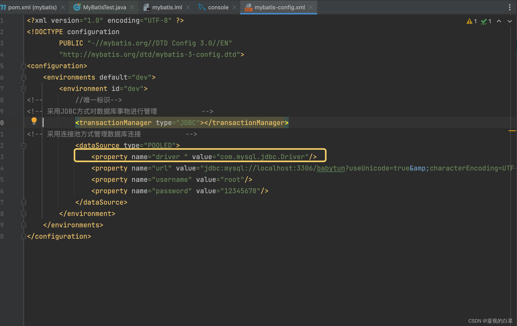Screen dimensions: 517x326
Task: Switch to the console tab
Action: pos(218,7)
